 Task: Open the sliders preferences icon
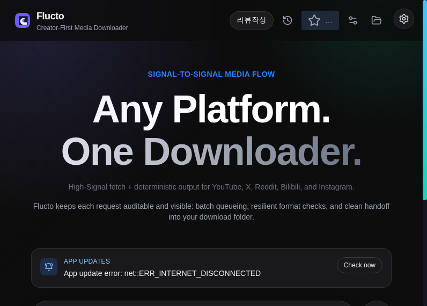tap(353, 20)
